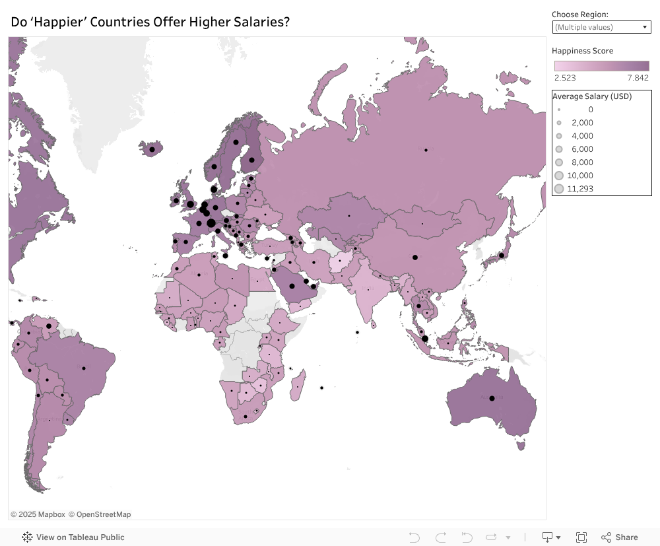This screenshot has height=546, width=660.
Task: Open View on Tableau Public link
Action: tap(73, 537)
